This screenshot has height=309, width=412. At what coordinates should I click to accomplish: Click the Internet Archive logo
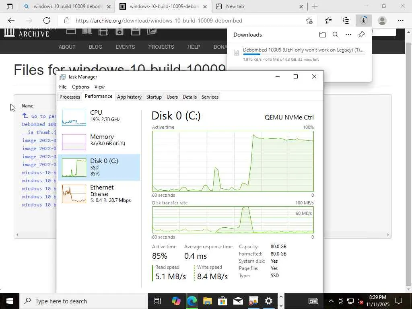[x=27, y=33]
